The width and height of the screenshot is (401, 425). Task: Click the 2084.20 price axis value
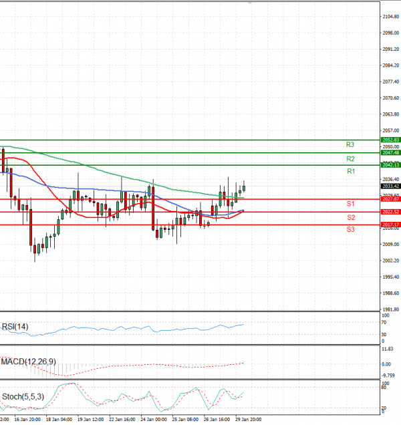click(x=391, y=65)
